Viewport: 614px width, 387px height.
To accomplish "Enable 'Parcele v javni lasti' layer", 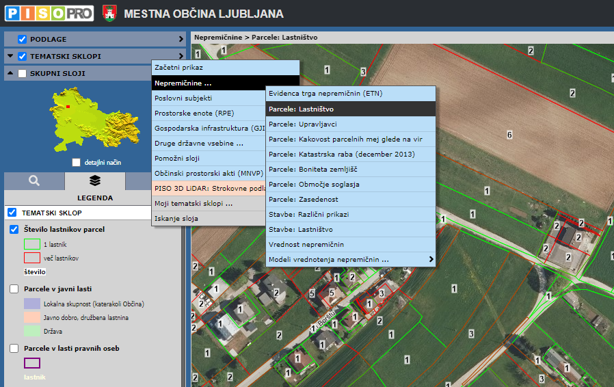I will (x=14, y=289).
